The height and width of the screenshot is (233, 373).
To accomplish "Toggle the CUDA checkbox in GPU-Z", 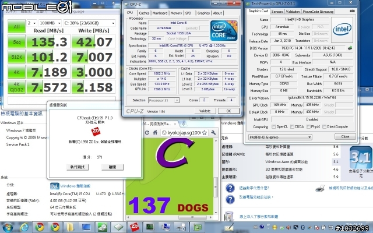I will 292,126.
